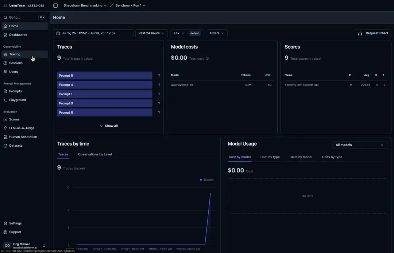Select the Units by model tab

point(301,157)
